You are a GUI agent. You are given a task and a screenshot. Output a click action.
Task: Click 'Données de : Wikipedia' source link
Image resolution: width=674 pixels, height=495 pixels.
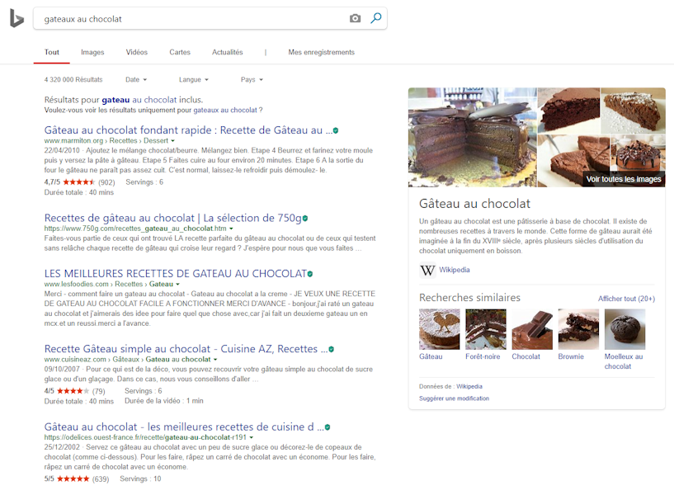click(x=469, y=386)
